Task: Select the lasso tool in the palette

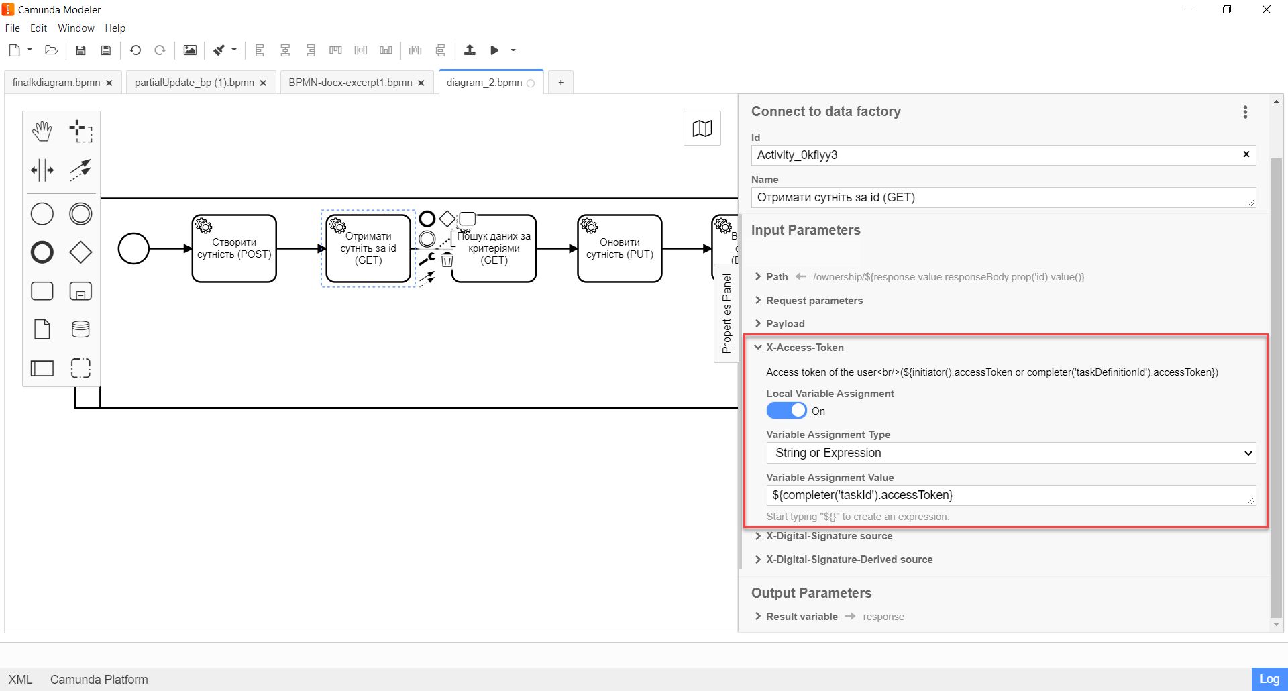Action: tap(80, 131)
